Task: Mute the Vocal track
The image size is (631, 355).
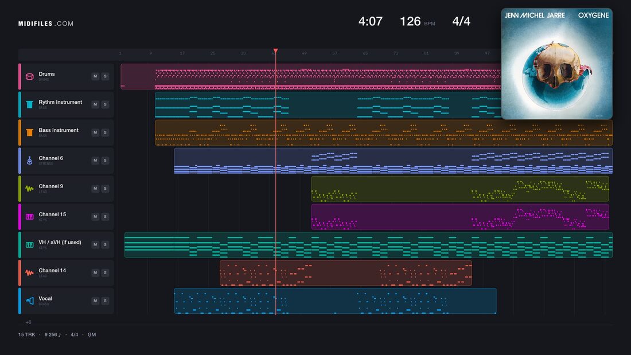Action: click(x=95, y=301)
